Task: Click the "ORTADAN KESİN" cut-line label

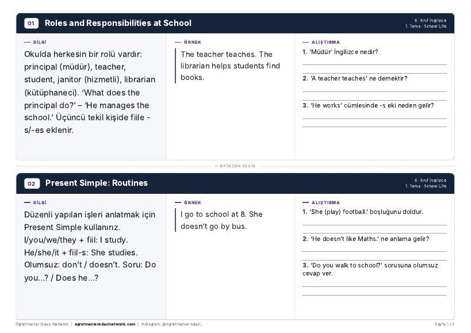Action: [235, 166]
